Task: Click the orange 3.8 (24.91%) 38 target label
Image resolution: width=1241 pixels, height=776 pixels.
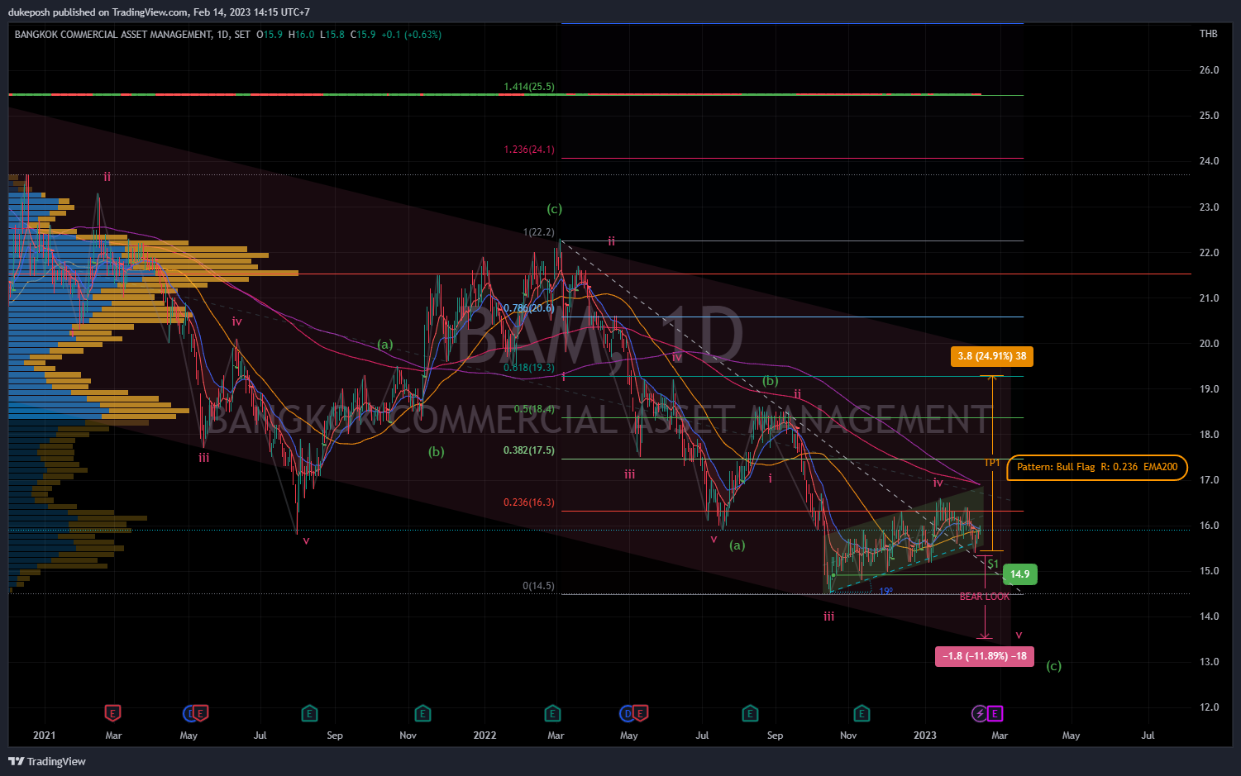Action: tap(992, 356)
